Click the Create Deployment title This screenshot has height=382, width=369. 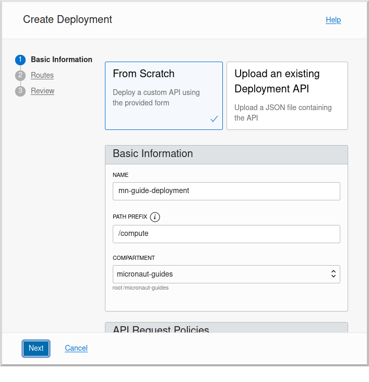tap(67, 19)
